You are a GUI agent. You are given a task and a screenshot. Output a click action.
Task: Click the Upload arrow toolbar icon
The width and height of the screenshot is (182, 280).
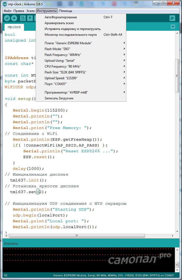coord(14,18)
